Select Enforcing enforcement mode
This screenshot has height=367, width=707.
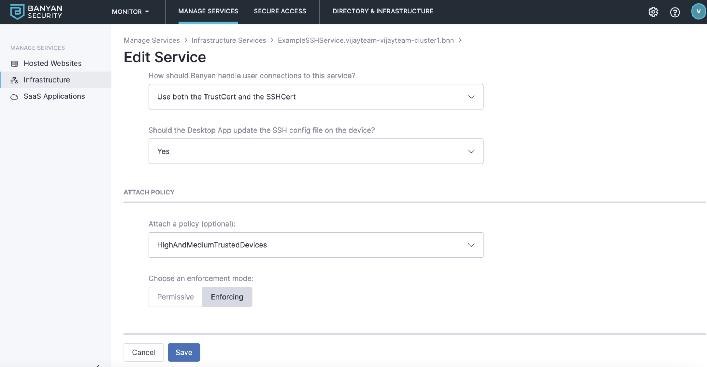[x=227, y=297]
